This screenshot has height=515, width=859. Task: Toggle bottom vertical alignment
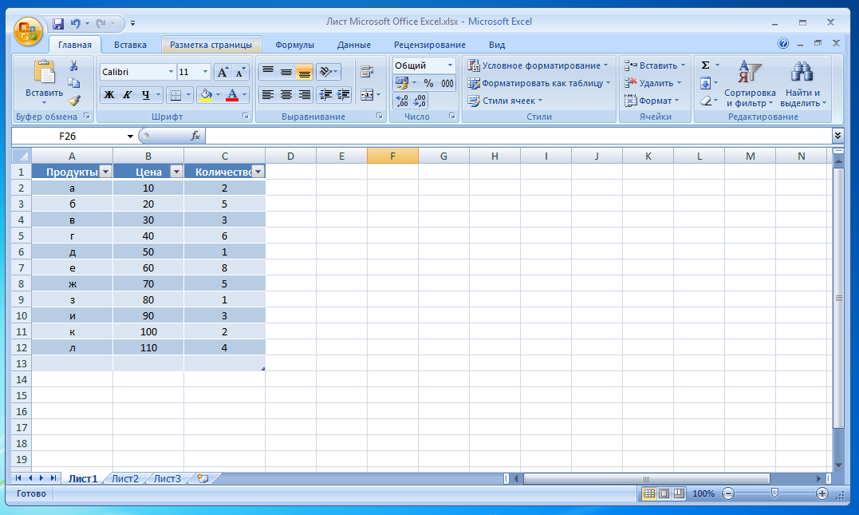point(304,72)
